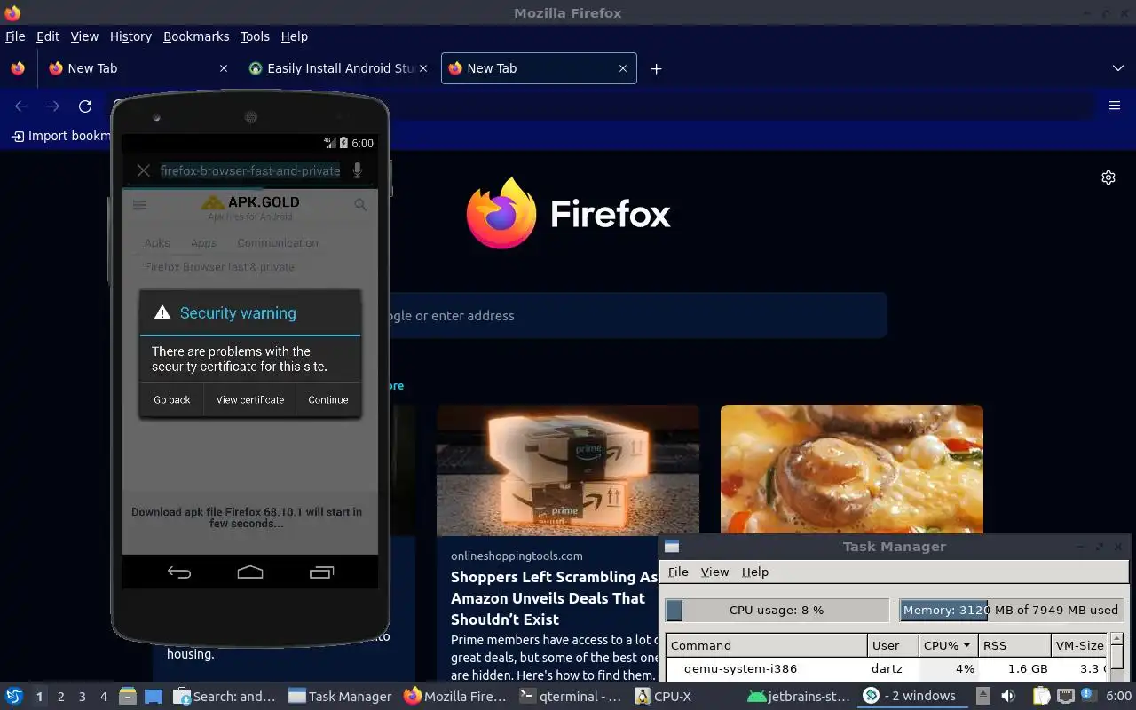Tap the emulator URL text field
This screenshot has height=710, width=1136.
pyautogui.click(x=250, y=170)
